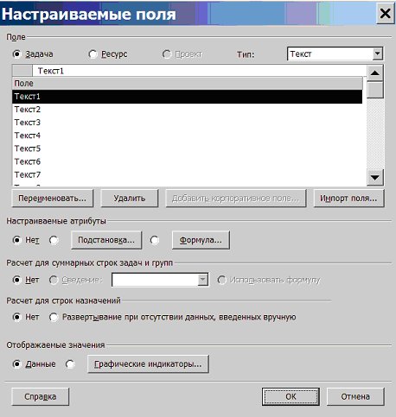Screen dimensions: 396x417
Task: Open the Формула editor
Action: (201, 240)
